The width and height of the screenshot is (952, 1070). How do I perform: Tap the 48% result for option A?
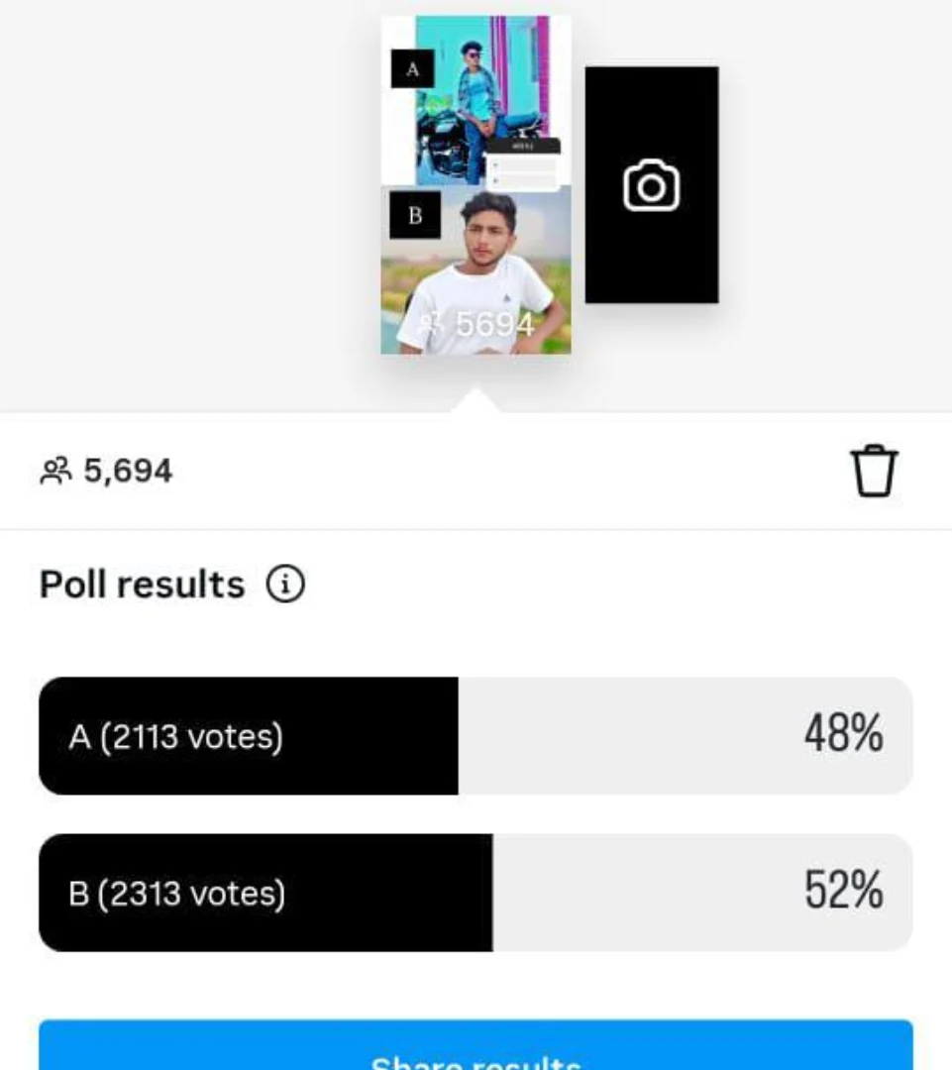(842, 735)
